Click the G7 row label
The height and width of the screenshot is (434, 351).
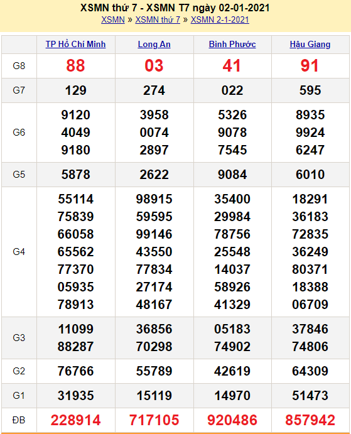click(19, 90)
